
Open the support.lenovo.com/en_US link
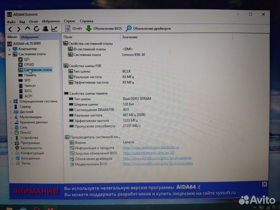(149, 153)
